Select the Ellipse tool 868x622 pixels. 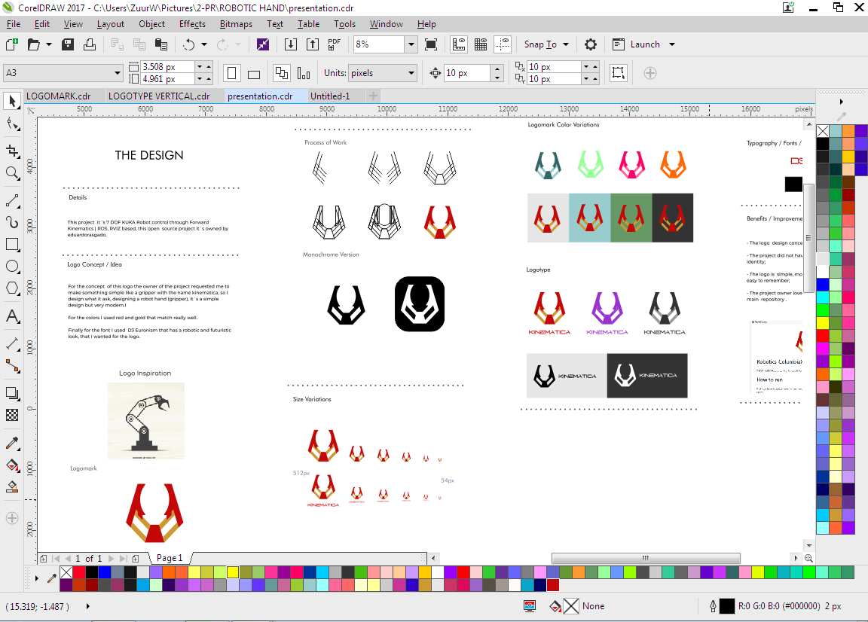pyautogui.click(x=12, y=266)
